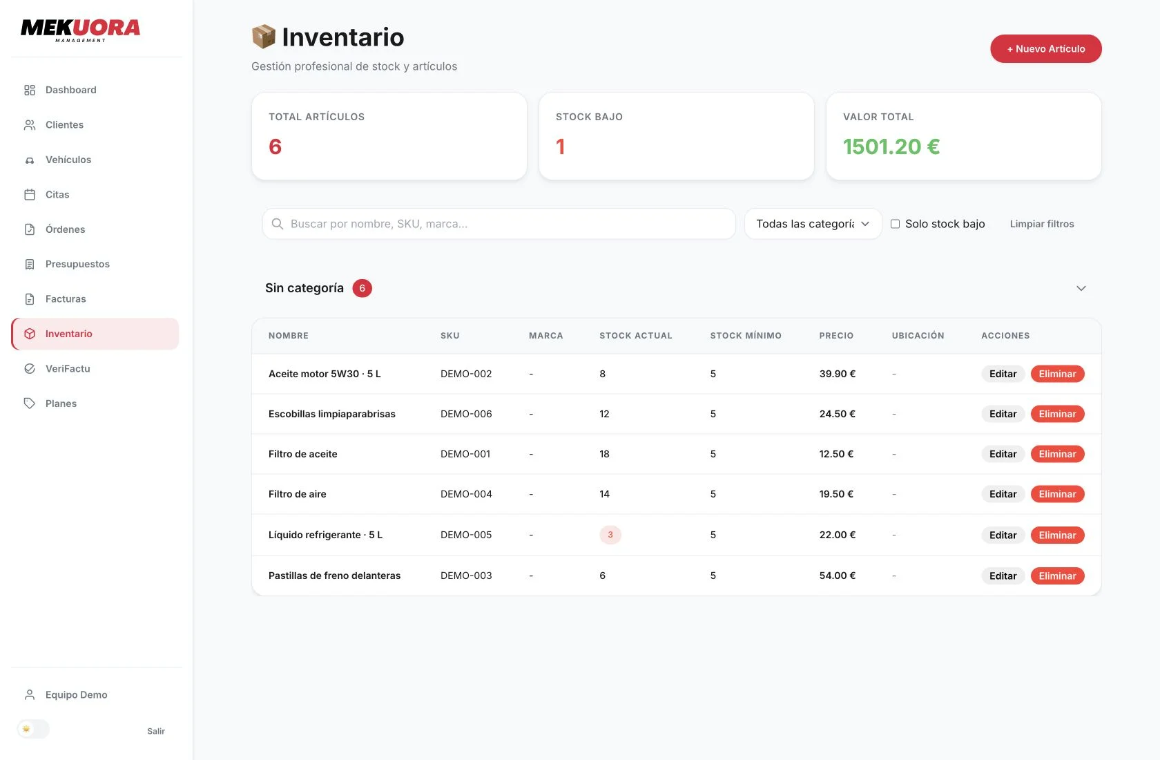Click the package emoji beside Inventario title
This screenshot has height=760, width=1160.
(264, 37)
